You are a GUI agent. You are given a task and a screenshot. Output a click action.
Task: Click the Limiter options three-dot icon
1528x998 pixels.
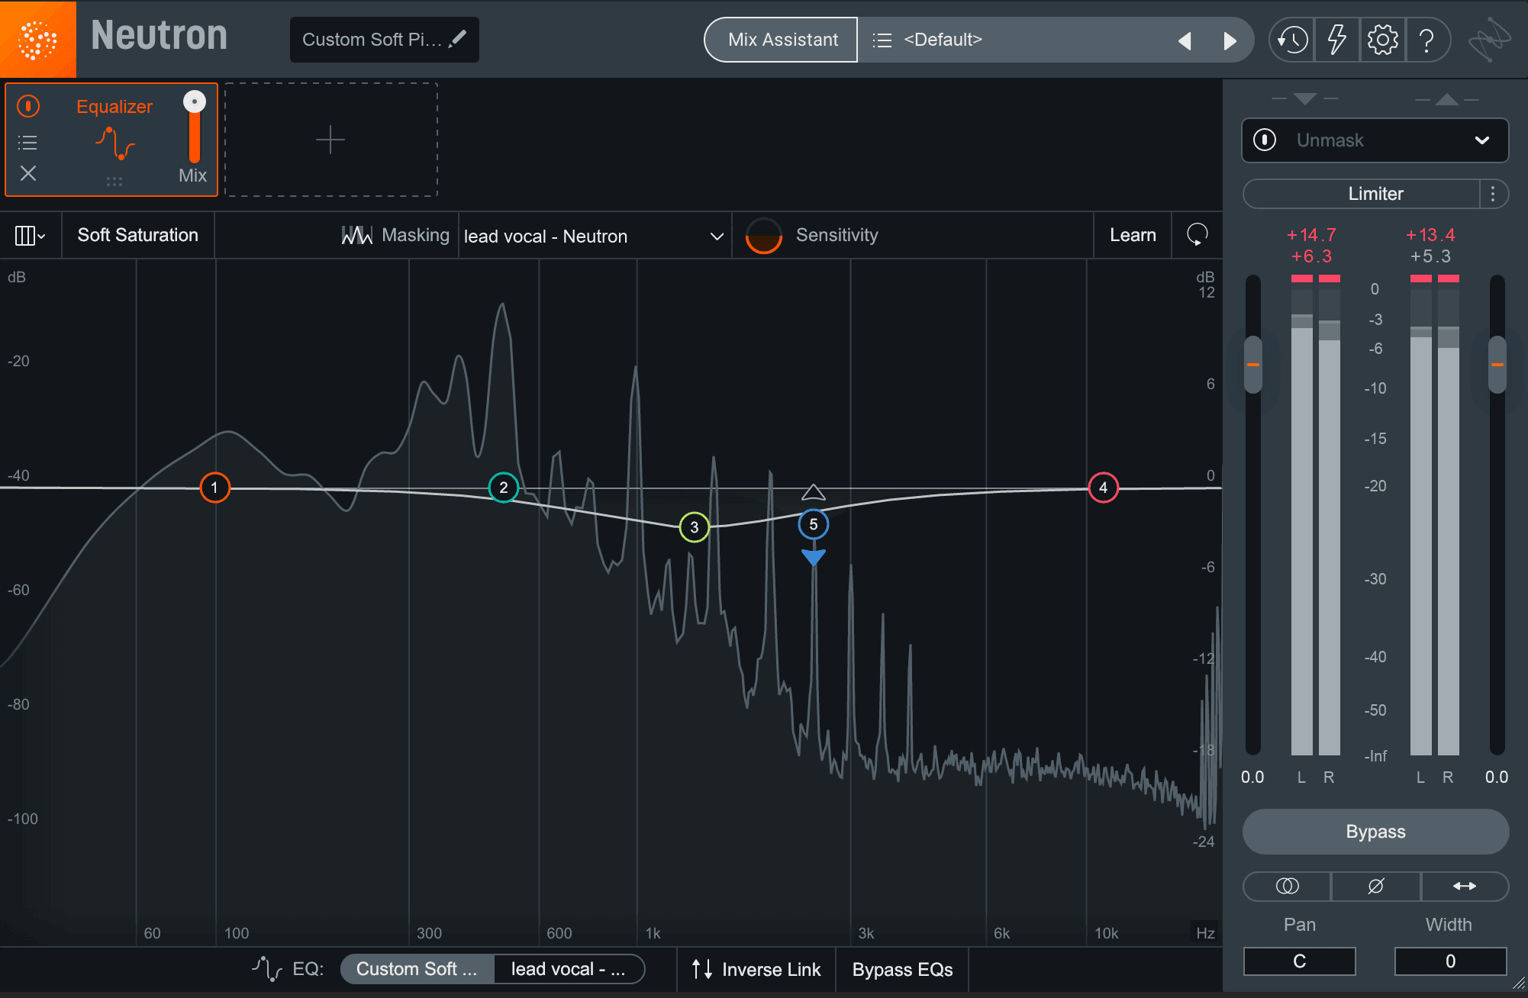point(1493,194)
